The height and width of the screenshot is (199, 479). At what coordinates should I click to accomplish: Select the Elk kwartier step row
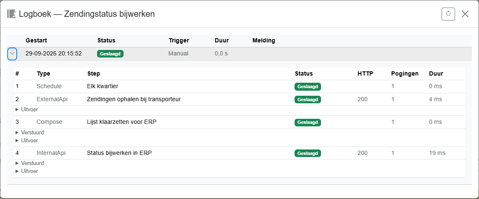click(x=239, y=86)
